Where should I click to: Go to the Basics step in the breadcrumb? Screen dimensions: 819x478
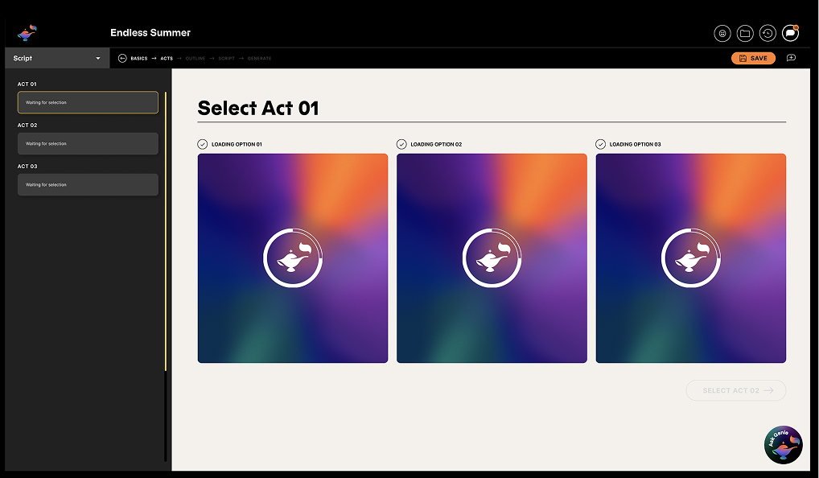(x=139, y=58)
